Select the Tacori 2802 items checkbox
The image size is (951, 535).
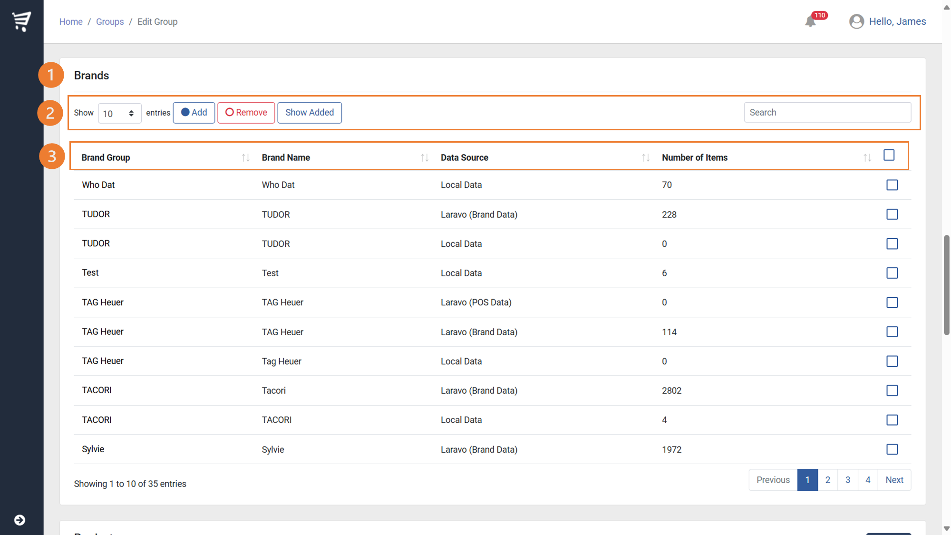(892, 390)
